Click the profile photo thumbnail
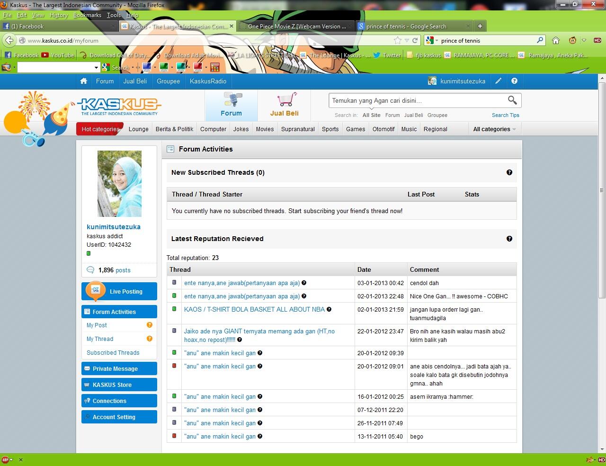 119,184
